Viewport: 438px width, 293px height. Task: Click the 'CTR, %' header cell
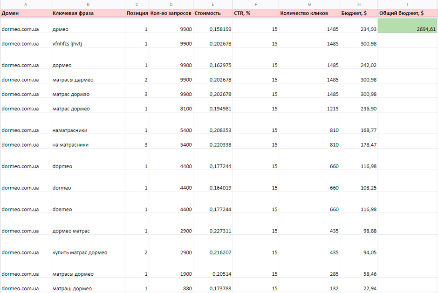point(256,13)
